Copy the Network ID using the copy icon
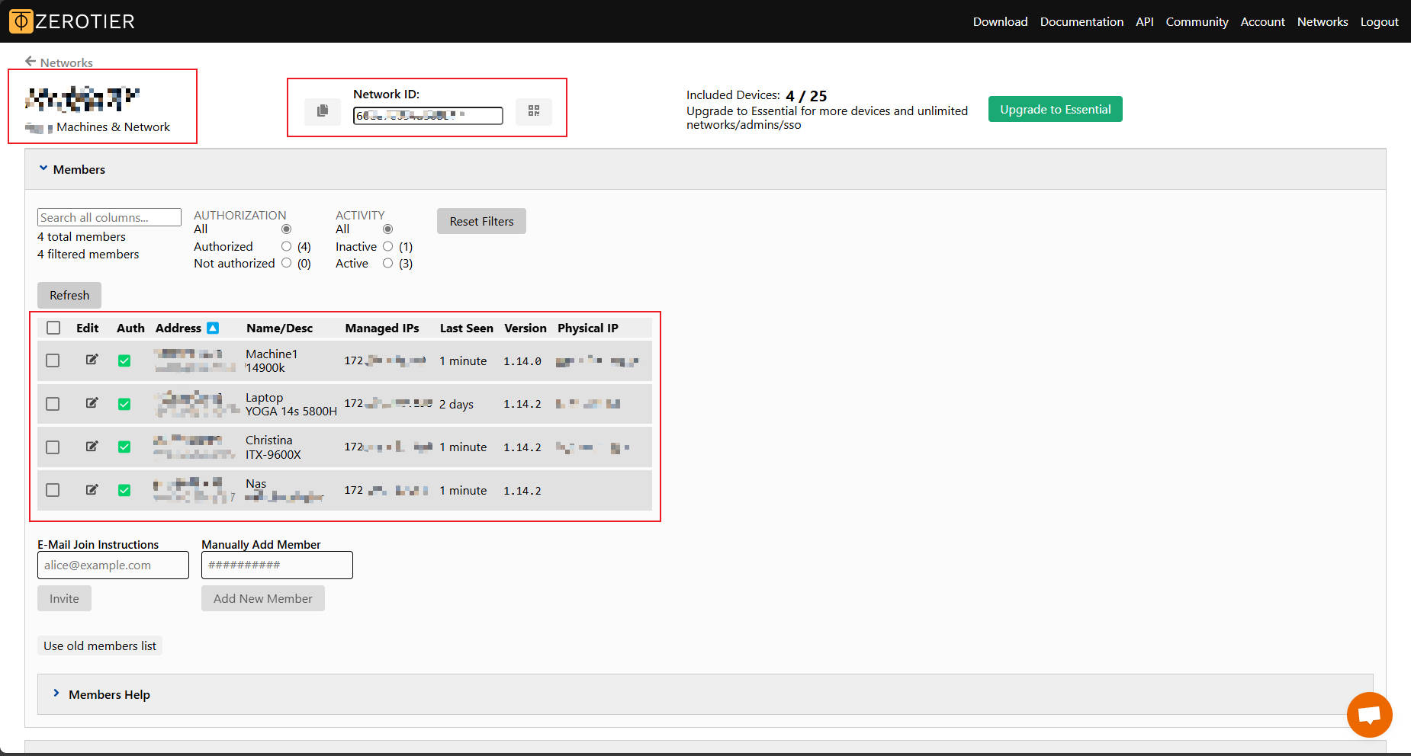 click(x=323, y=111)
